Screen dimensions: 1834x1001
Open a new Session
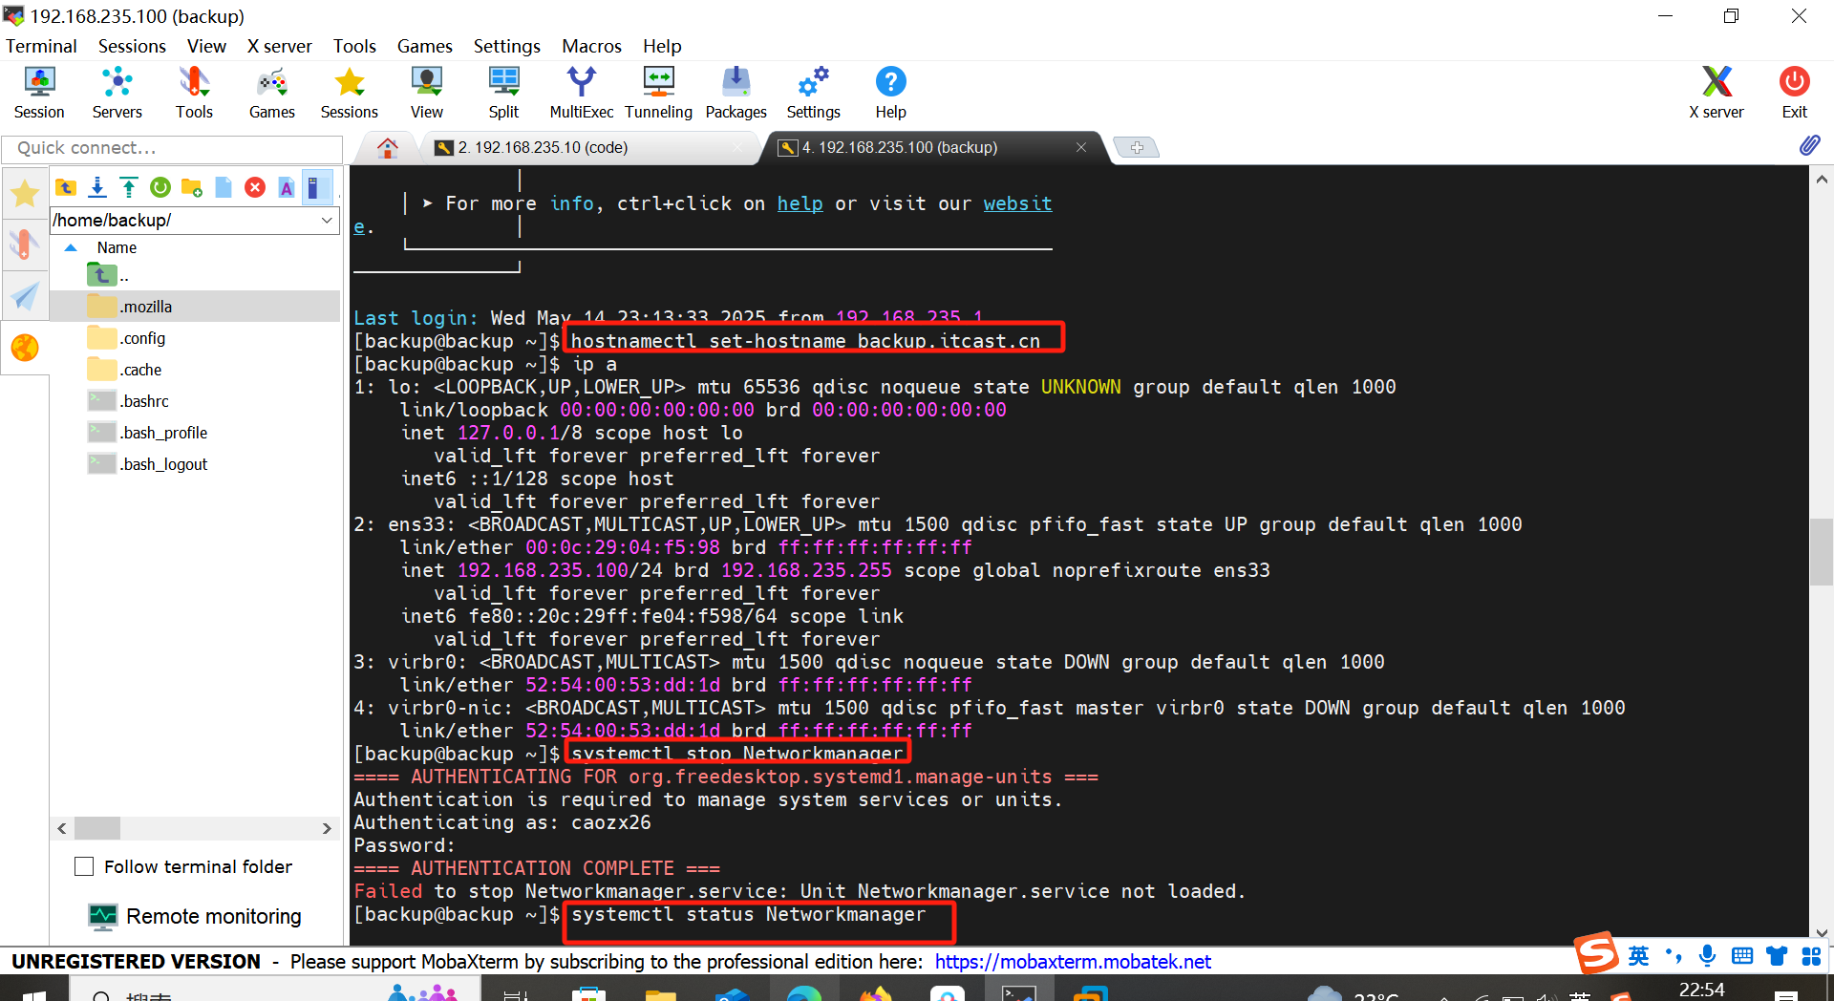(39, 93)
